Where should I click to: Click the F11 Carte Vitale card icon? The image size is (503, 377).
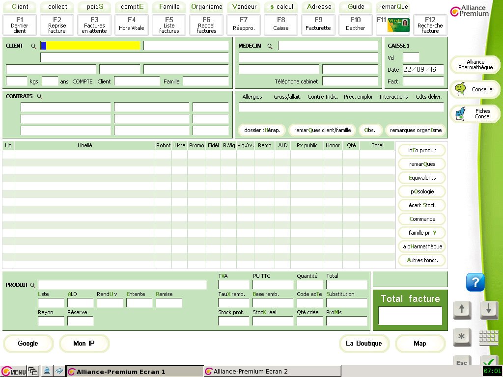[x=398, y=26]
